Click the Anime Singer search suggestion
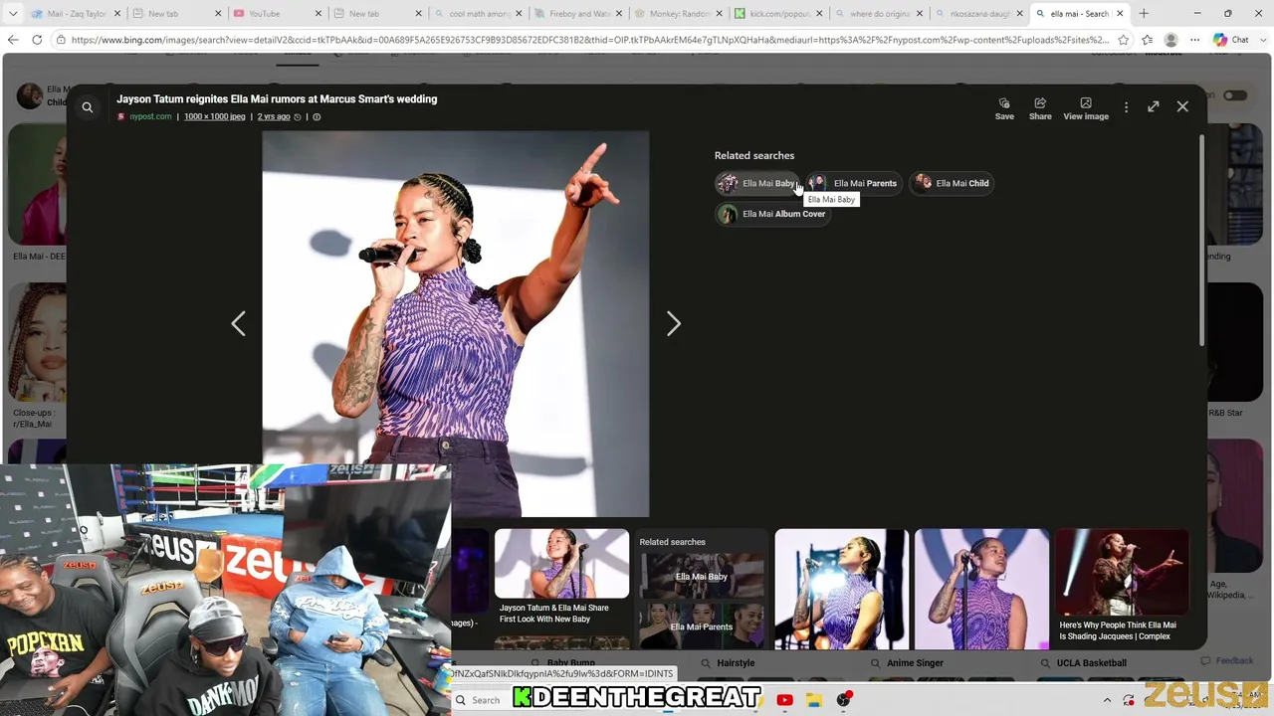The image size is (1274, 716). tap(914, 663)
